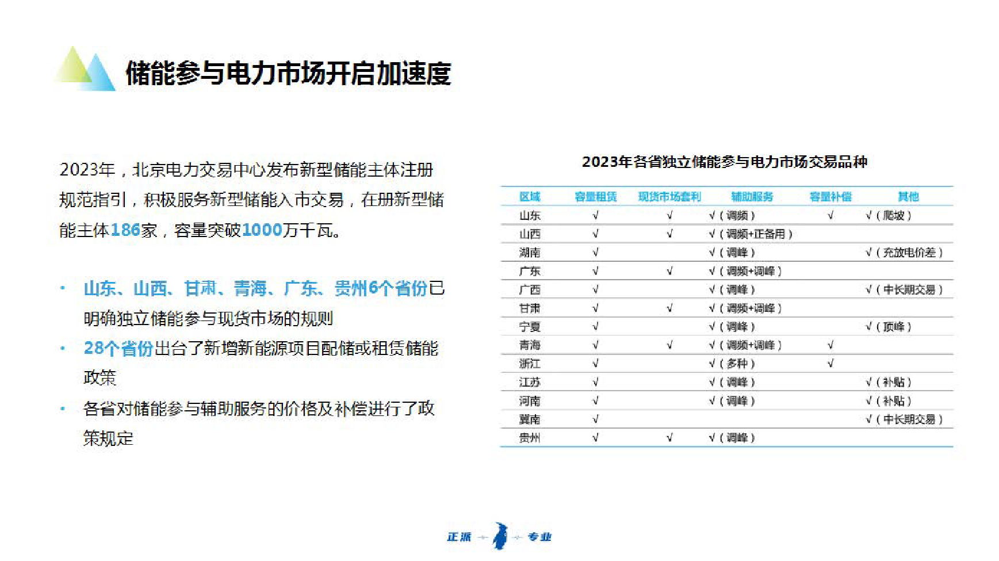Click the footer word 专业
999x561 pixels.
coord(539,536)
